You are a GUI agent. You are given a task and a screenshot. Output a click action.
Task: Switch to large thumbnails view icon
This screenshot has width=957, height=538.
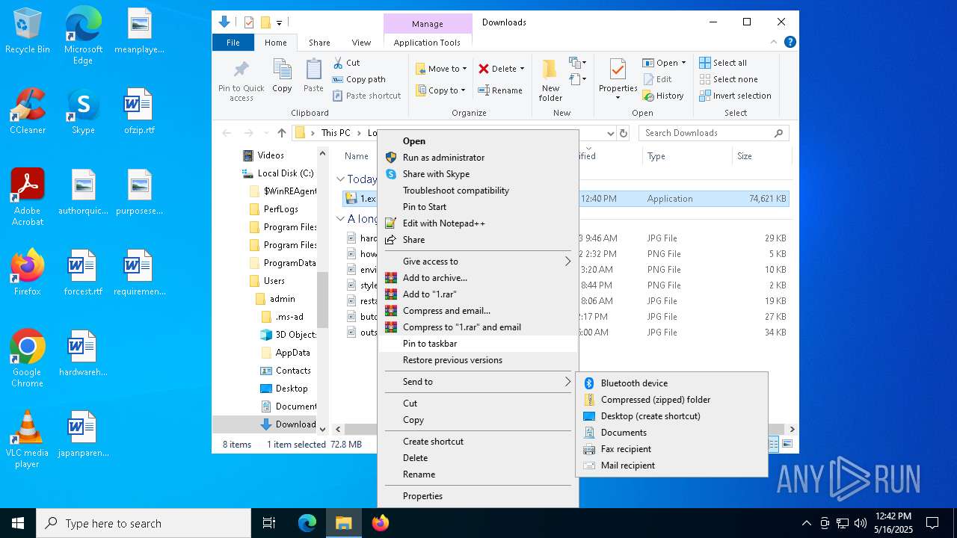(x=786, y=444)
